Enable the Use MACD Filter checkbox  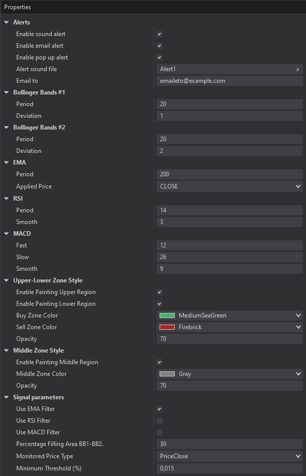tap(160, 432)
